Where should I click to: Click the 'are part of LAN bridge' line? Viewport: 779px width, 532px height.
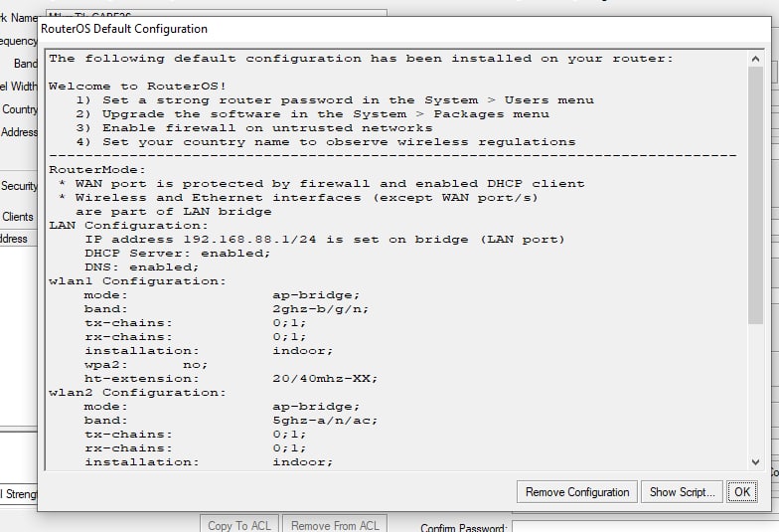click(173, 211)
